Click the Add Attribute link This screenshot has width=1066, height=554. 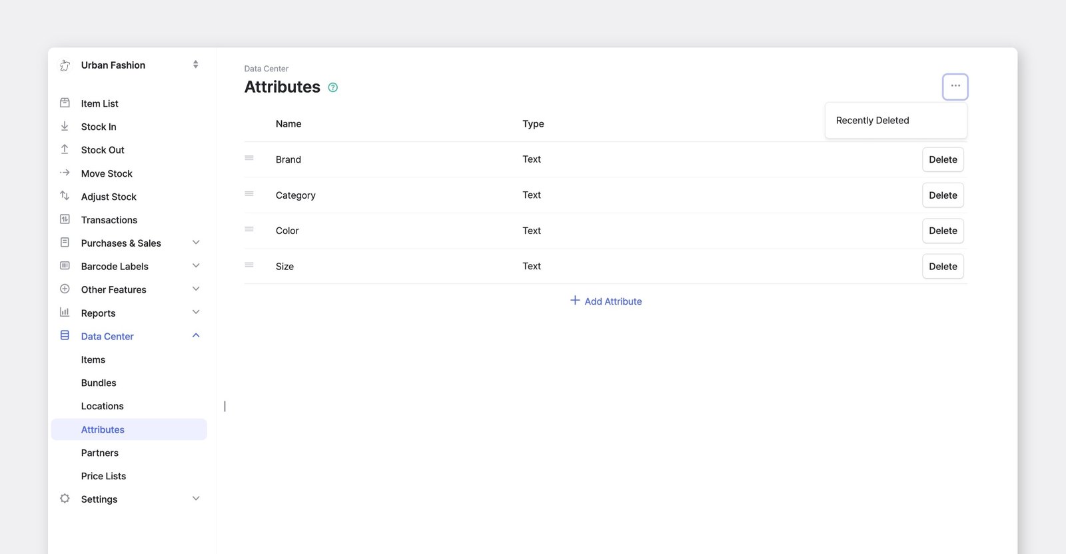(x=606, y=301)
